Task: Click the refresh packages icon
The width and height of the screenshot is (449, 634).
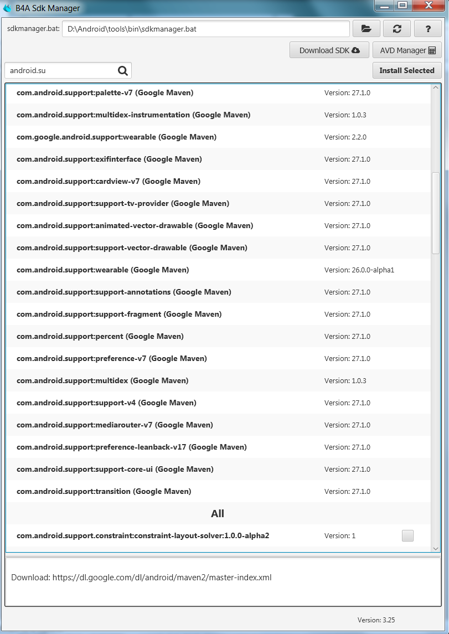Action: [x=397, y=29]
